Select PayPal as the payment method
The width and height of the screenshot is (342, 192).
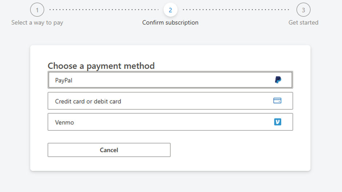click(x=170, y=80)
